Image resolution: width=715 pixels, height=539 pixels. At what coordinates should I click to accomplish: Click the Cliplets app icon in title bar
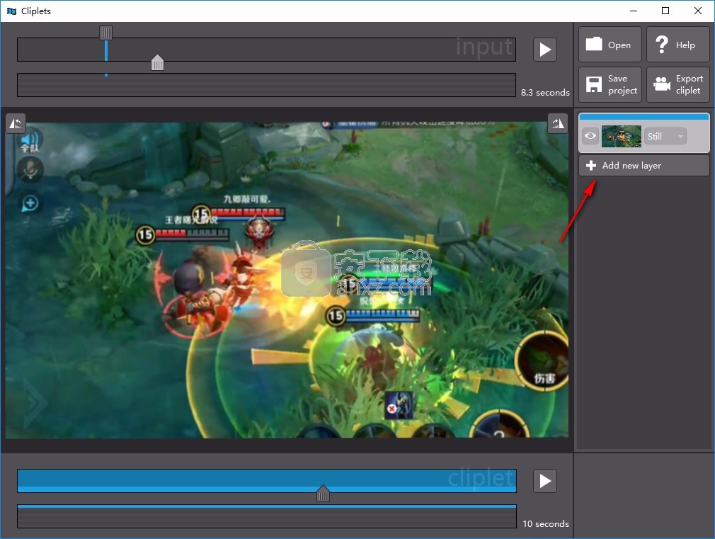(12, 11)
